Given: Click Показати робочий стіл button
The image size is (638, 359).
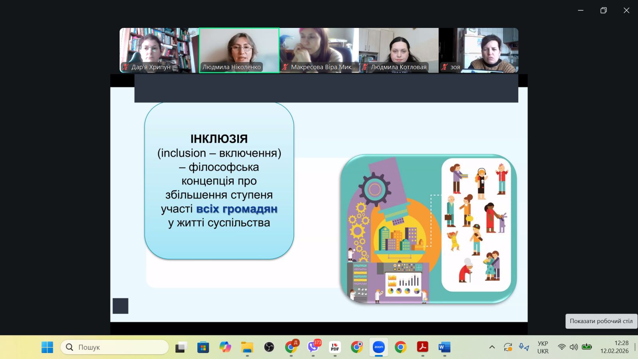Looking at the screenshot, I should pyautogui.click(x=601, y=321).
